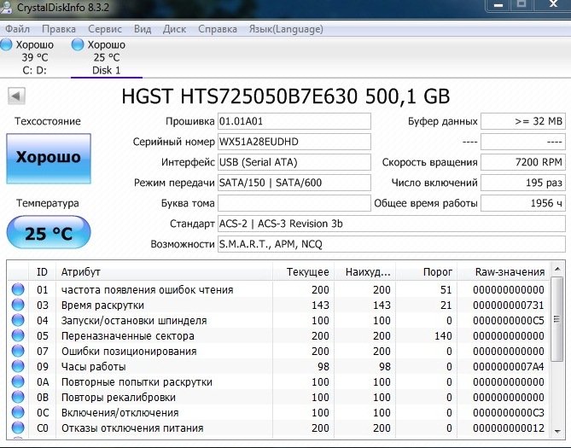Click raw value 0000000007A4
The height and width of the screenshot is (448, 571).
tap(509, 366)
